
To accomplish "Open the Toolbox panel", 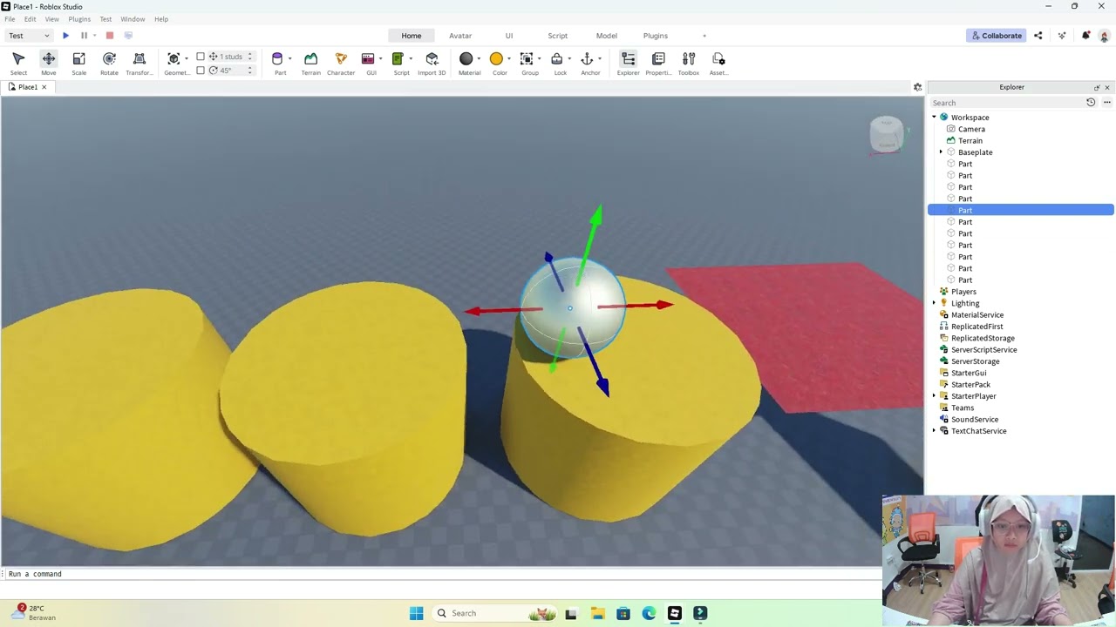I will tap(689, 63).
